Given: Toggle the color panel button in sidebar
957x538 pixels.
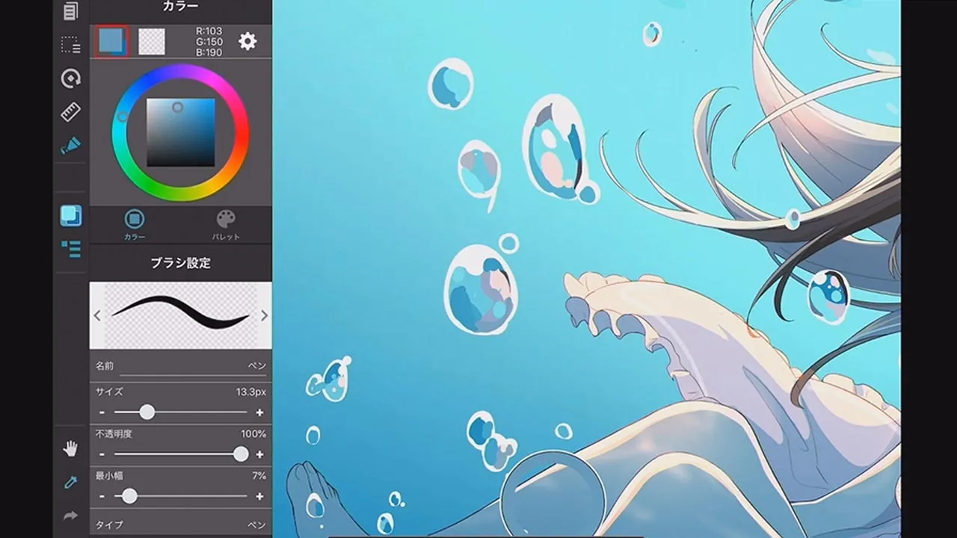Looking at the screenshot, I should tap(70, 216).
